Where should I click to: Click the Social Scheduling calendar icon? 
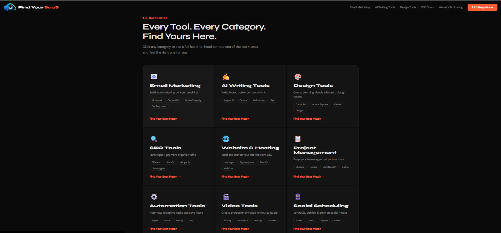point(298,197)
